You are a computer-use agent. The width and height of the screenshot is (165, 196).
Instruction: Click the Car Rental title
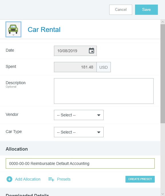[x=44, y=30]
